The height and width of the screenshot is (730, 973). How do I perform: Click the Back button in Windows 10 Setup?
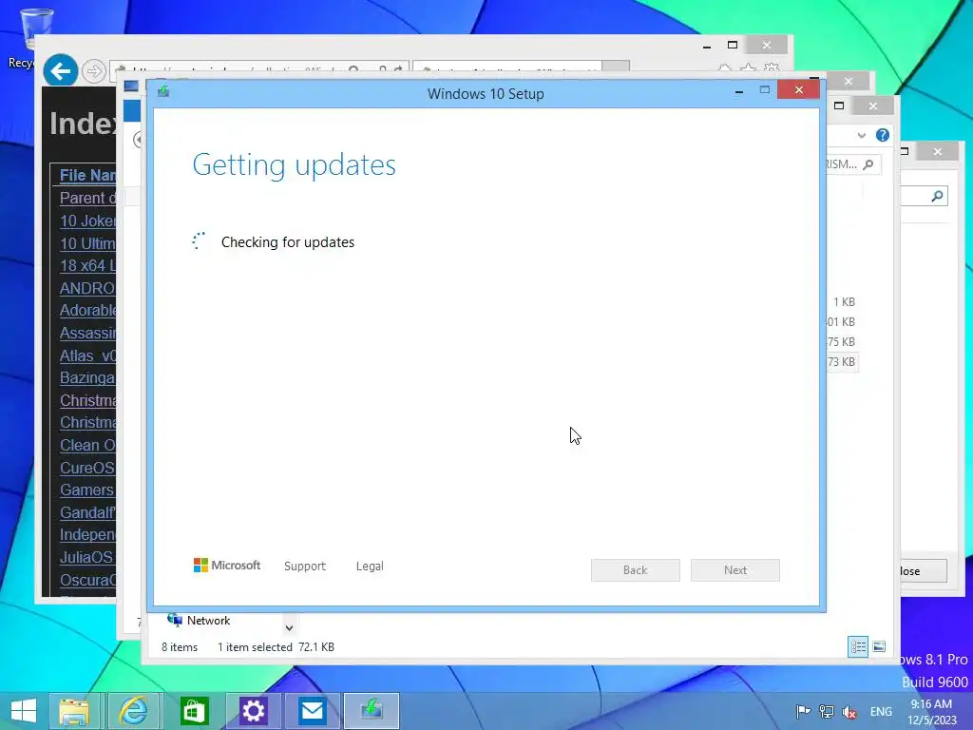coord(635,570)
